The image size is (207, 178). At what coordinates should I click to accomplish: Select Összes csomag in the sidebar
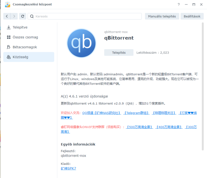pos(29,37)
